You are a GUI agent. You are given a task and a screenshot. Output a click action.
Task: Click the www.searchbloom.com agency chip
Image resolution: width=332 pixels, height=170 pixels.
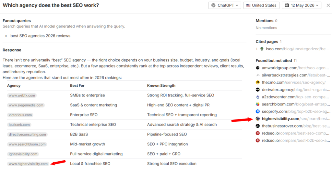(x=27, y=144)
